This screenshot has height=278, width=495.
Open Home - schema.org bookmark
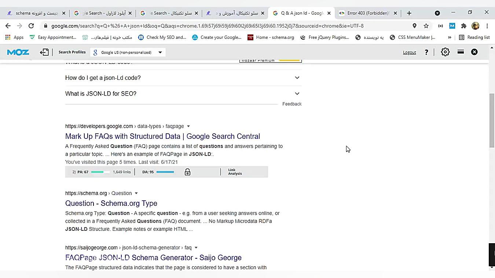coord(271,37)
